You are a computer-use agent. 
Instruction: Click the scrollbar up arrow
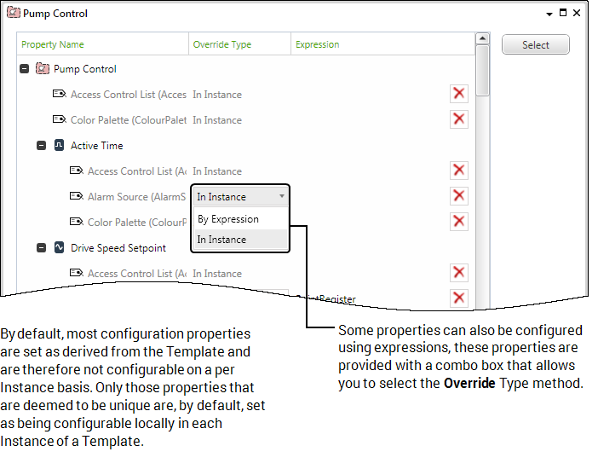tap(482, 38)
